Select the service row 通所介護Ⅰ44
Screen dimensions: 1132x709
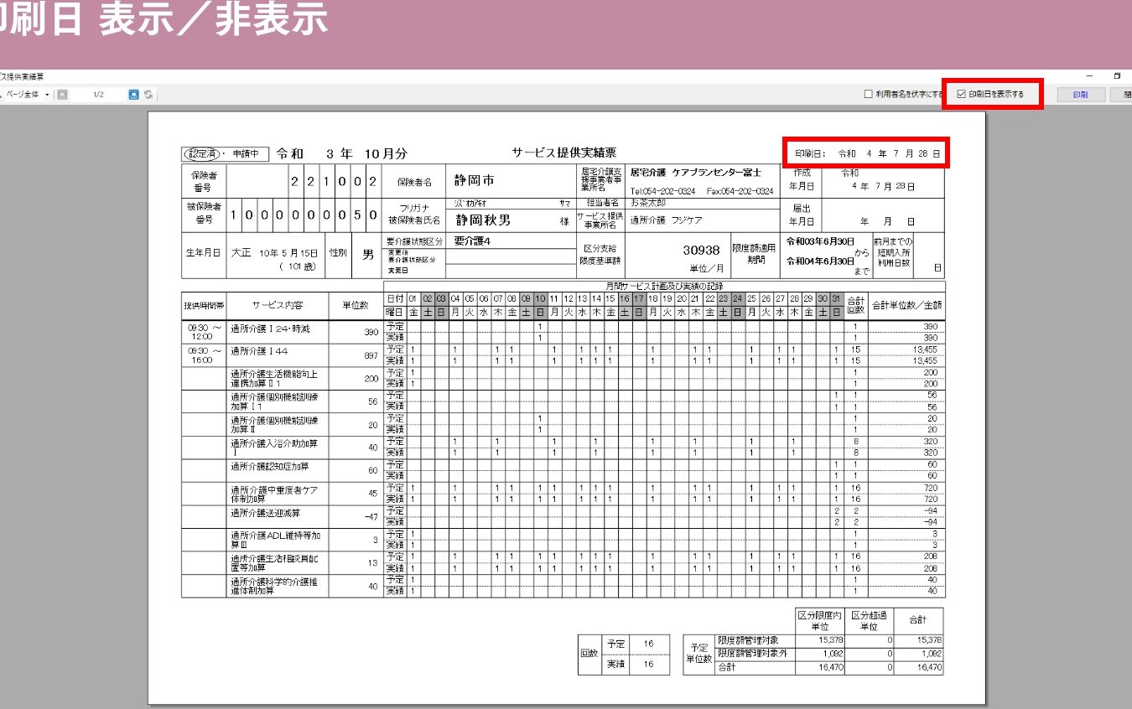258,351
